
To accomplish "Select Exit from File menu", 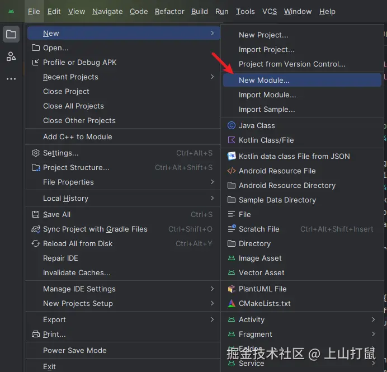I will click(x=124, y=366).
